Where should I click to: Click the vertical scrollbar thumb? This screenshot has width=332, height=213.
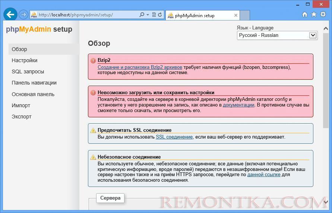(326, 80)
